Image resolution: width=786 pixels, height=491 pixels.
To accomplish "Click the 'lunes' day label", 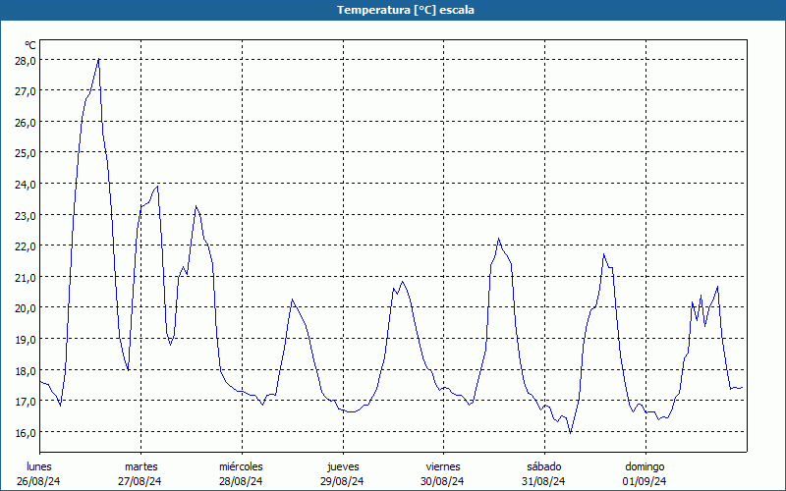I will coord(39,466).
